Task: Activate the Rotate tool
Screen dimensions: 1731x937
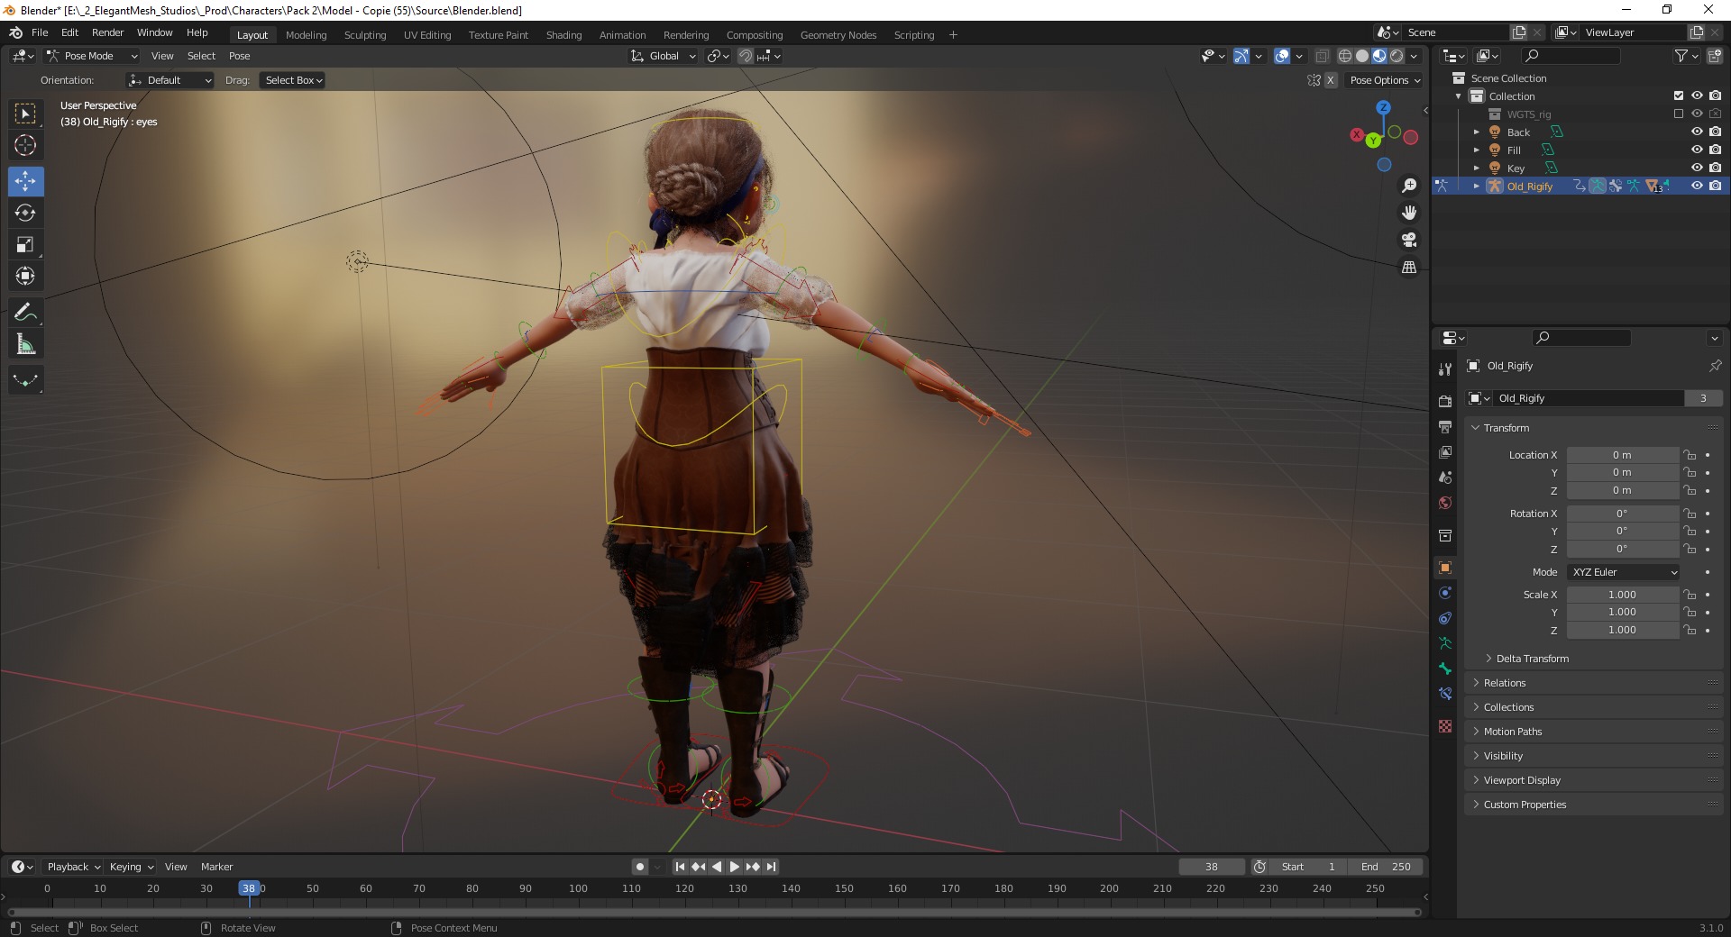Action: coord(25,213)
